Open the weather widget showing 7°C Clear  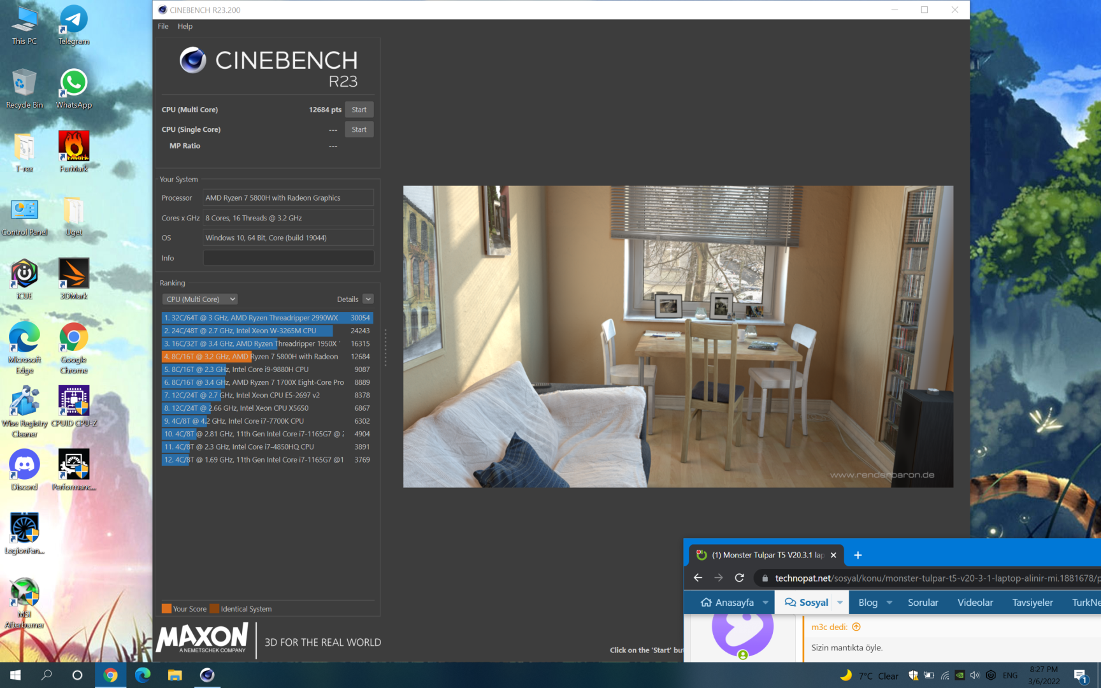pos(869,675)
